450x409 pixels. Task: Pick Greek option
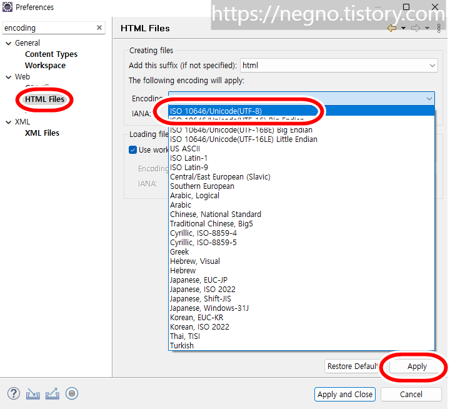[x=301, y=252]
